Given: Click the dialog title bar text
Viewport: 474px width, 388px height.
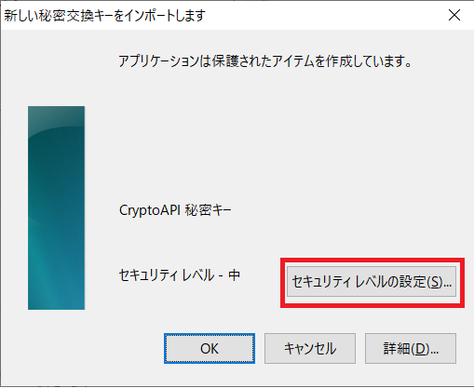Looking at the screenshot, I should click(104, 15).
